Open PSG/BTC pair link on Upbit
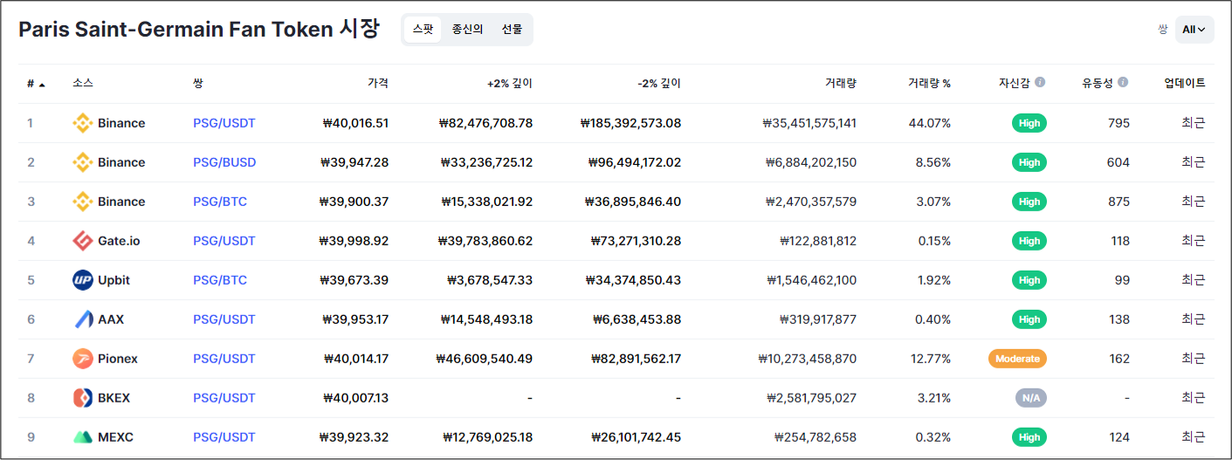1232x460 pixels. click(220, 280)
